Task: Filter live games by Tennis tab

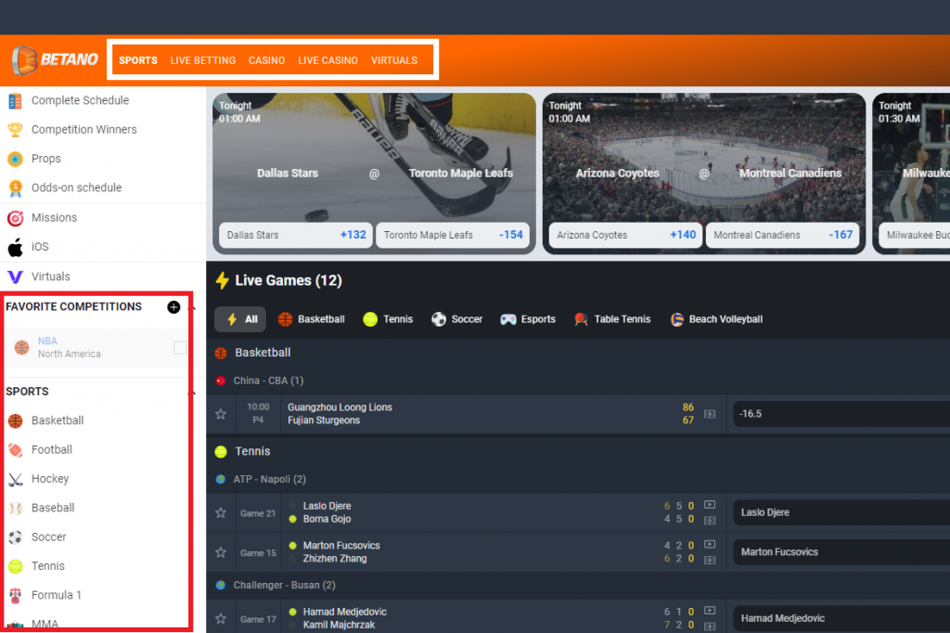Action: pyautogui.click(x=388, y=319)
